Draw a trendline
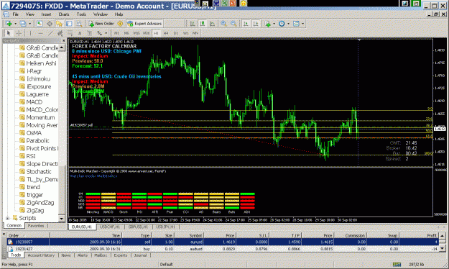This screenshot has width=449, height=269. click(x=50, y=33)
